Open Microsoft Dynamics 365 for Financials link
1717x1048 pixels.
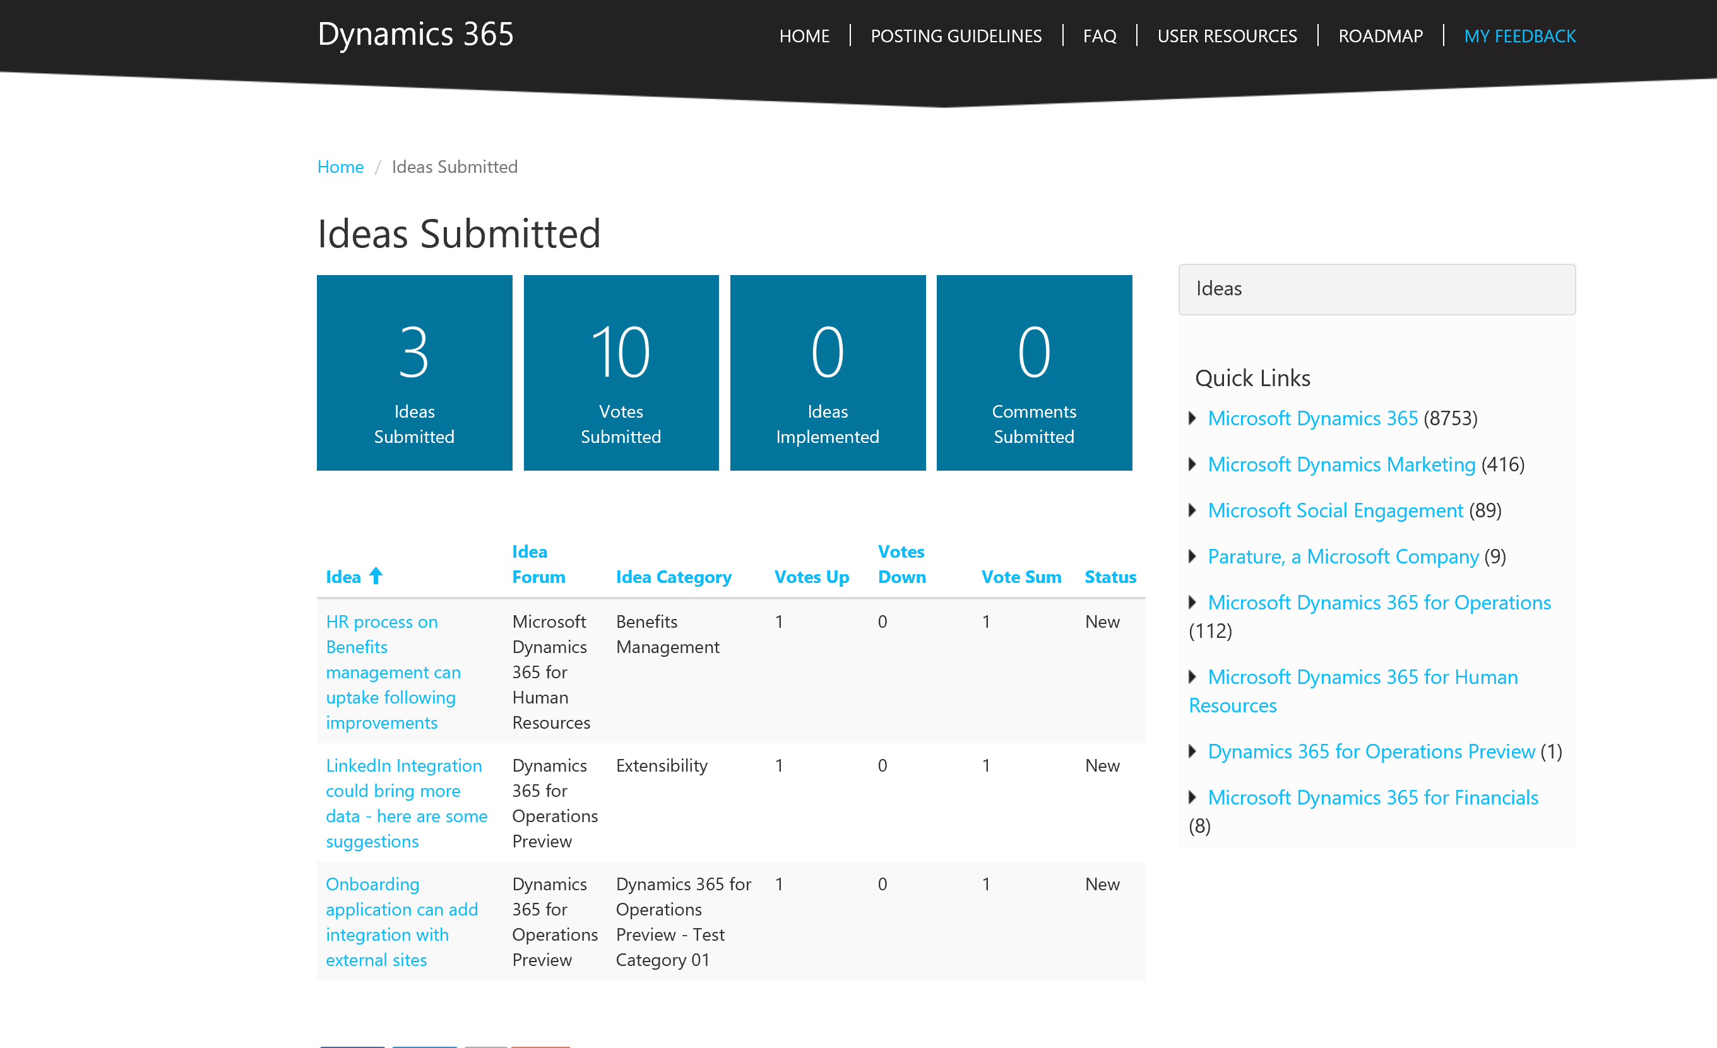click(1373, 797)
